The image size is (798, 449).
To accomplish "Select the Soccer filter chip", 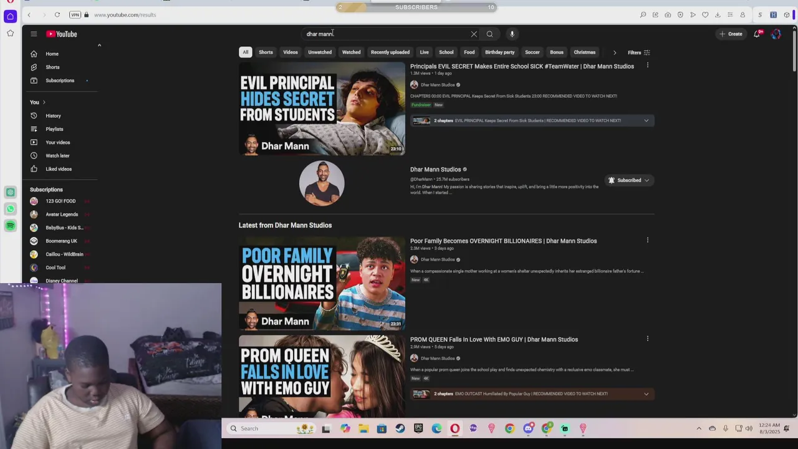I will coord(532,52).
